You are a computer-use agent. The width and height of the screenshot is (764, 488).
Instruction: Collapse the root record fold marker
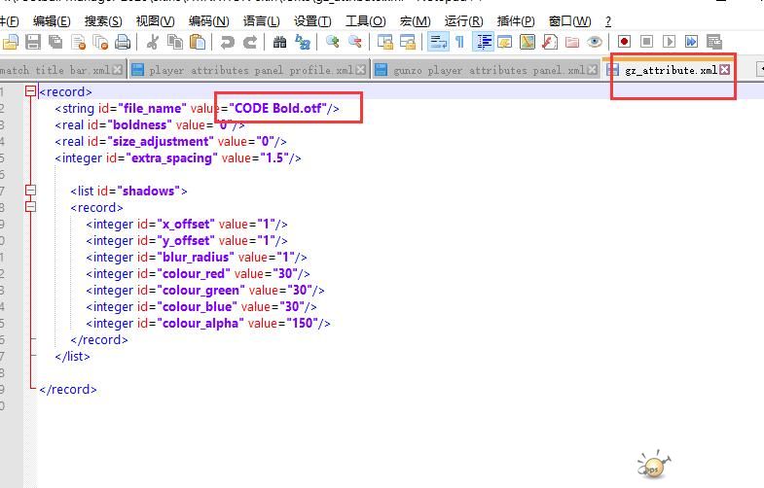coord(31,92)
